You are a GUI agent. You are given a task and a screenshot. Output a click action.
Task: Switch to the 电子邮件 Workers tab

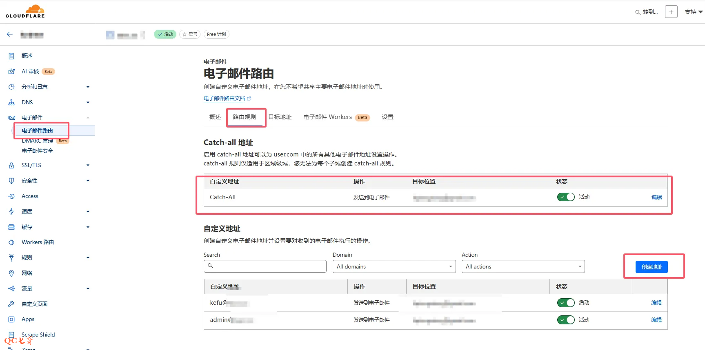point(327,117)
